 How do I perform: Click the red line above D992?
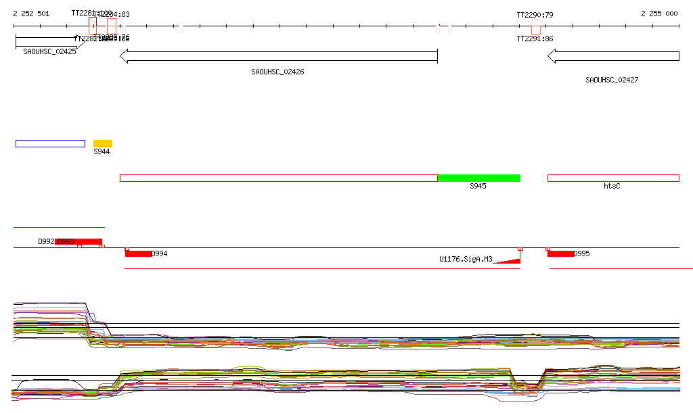point(60,227)
